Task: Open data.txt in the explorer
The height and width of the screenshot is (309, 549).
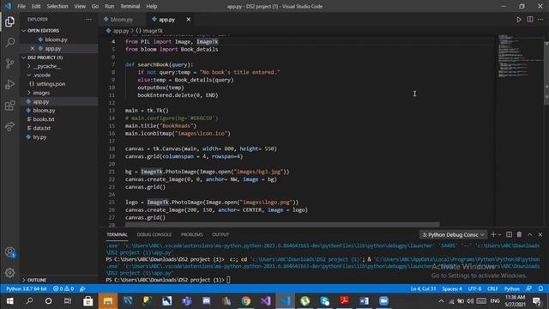Action: point(42,128)
